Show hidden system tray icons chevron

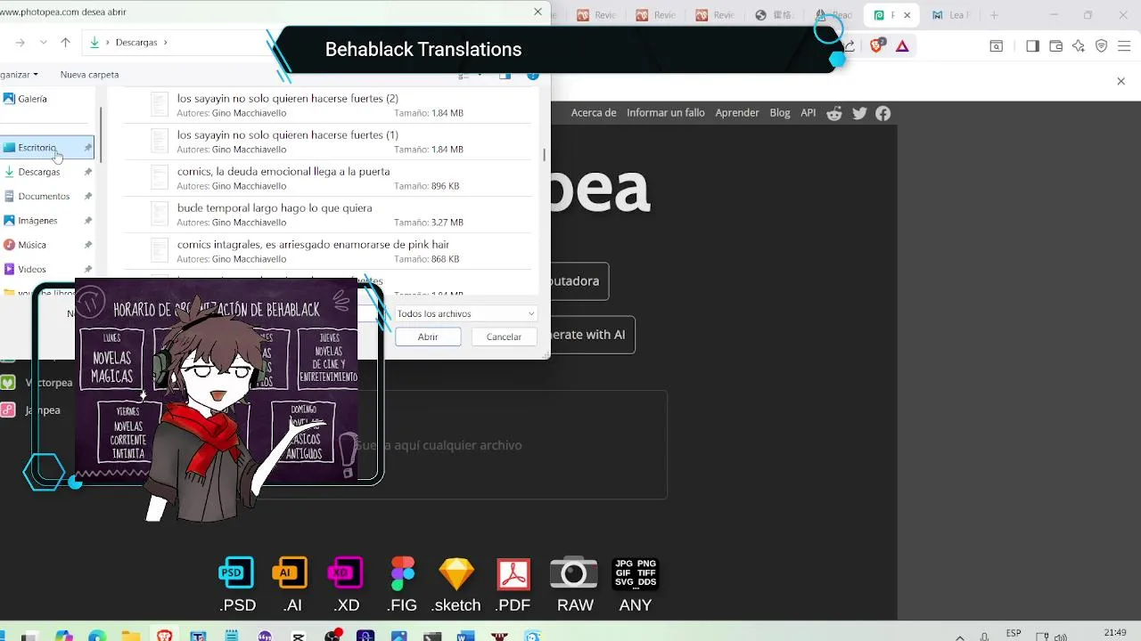tap(960, 637)
